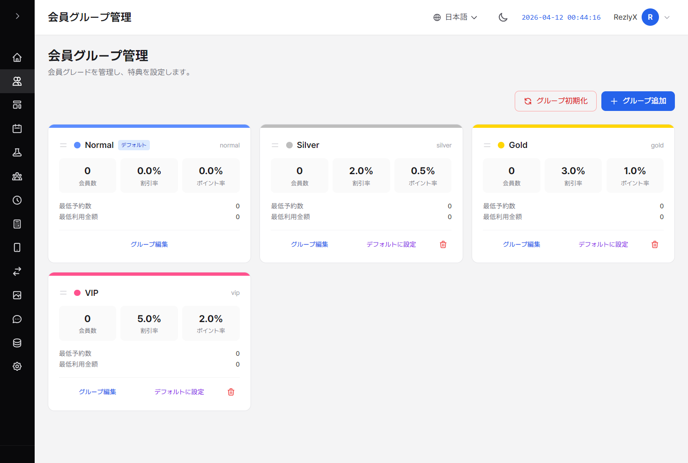
Task: Open the calendar sidebar icon
Action: pos(17,129)
